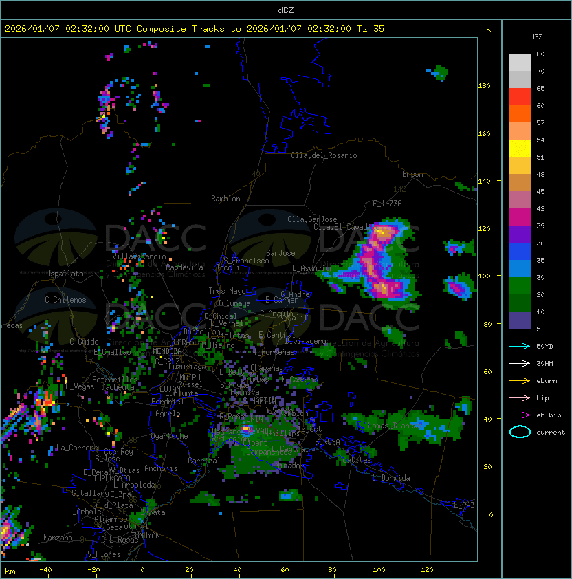Click the Capdevila map label
The image size is (572, 579).
click(x=184, y=267)
